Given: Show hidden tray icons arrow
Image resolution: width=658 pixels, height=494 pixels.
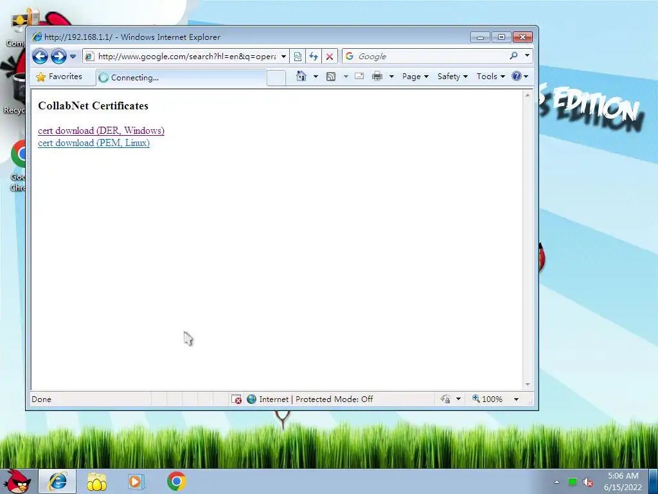Looking at the screenshot, I should pyautogui.click(x=557, y=482).
